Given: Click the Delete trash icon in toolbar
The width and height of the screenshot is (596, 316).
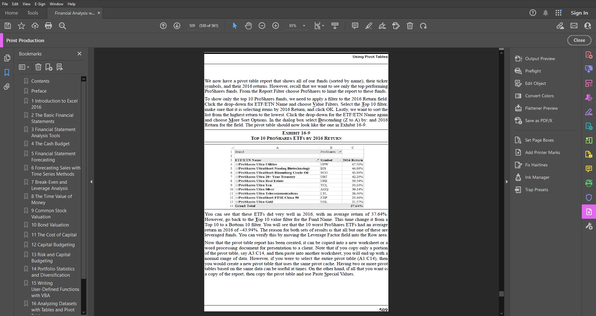Looking at the screenshot, I should tap(410, 26).
